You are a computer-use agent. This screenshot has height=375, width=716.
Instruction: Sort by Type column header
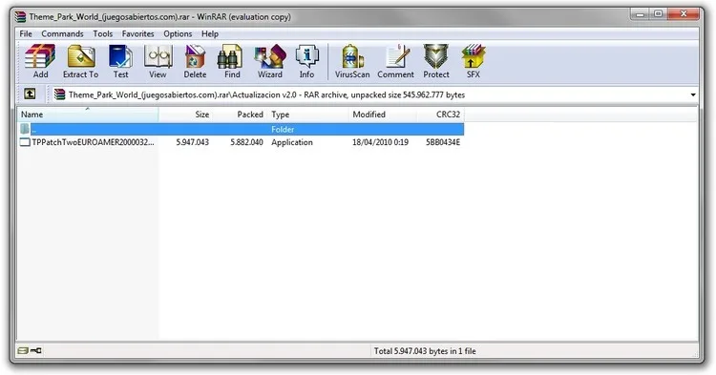tap(308, 115)
